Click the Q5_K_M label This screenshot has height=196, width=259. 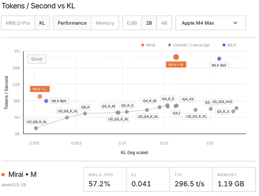[108, 106]
